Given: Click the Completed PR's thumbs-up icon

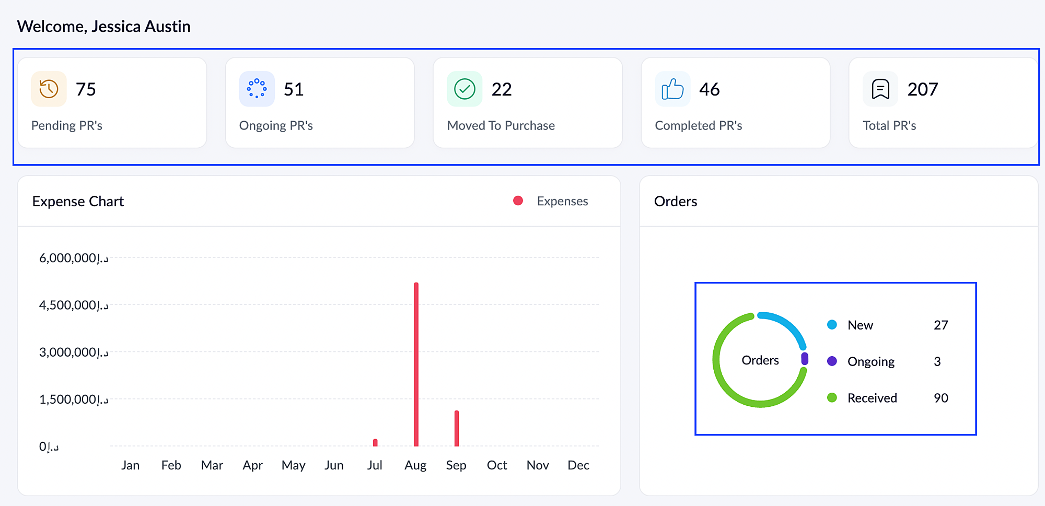Looking at the screenshot, I should pyautogui.click(x=672, y=89).
